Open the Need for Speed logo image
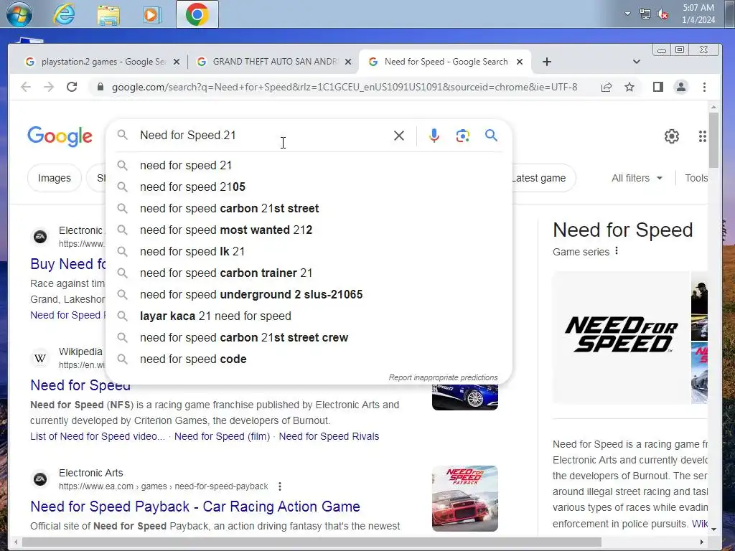The height and width of the screenshot is (551, 735). [621, 337]
